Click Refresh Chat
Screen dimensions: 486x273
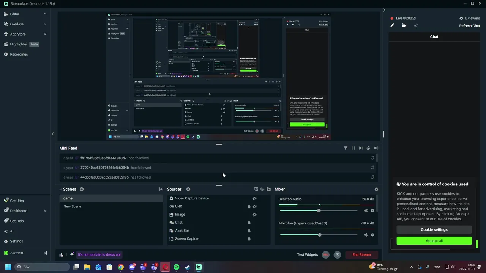470,26
